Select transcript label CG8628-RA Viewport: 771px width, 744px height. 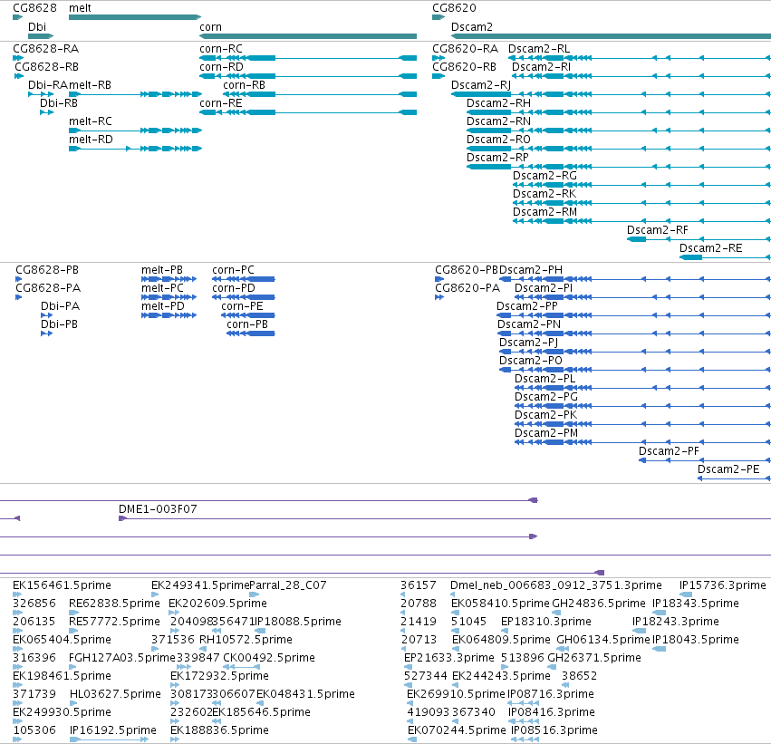45,49
